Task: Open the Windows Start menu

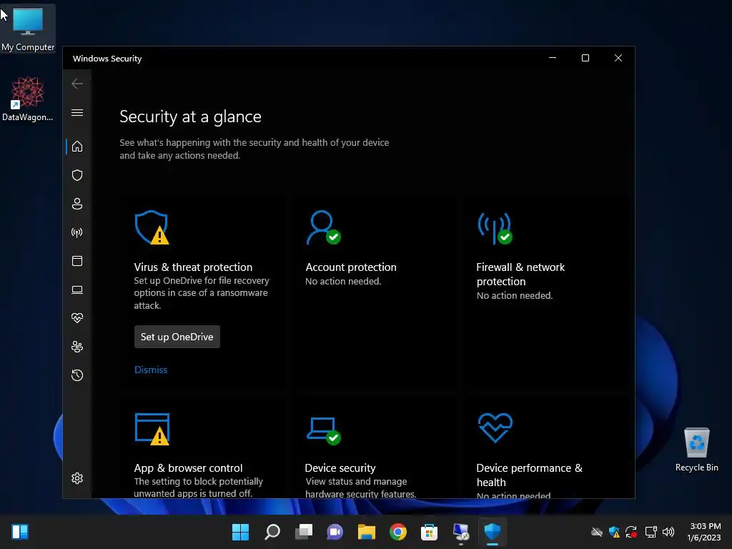Action: (x=240, y=532)
